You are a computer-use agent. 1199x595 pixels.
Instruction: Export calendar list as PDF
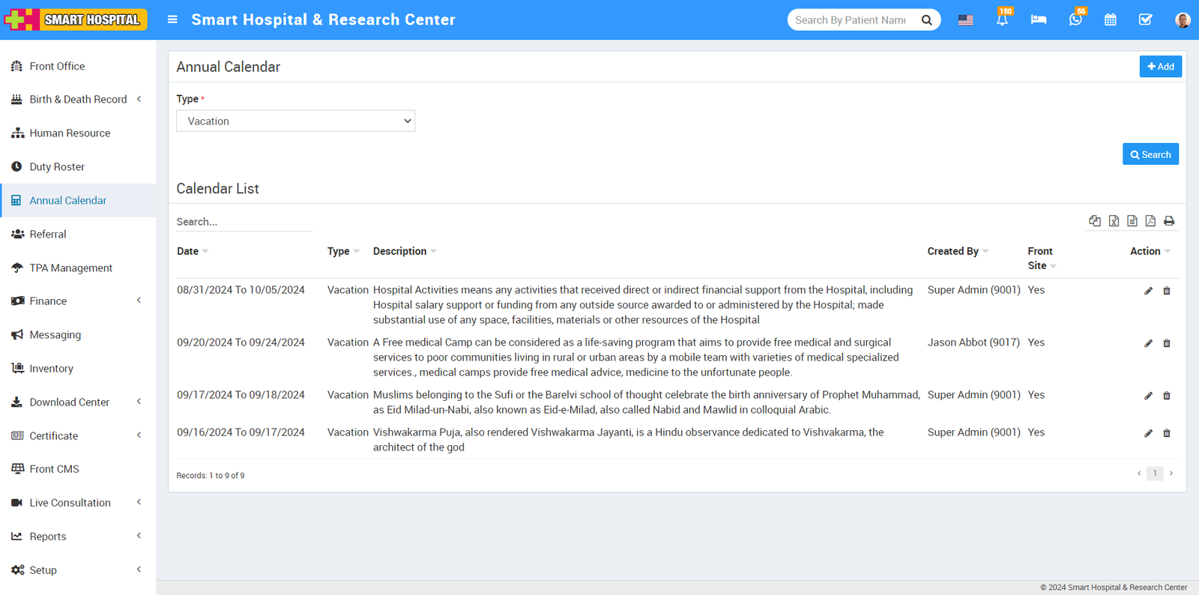pyautogui.click(x=1150, y=221)
